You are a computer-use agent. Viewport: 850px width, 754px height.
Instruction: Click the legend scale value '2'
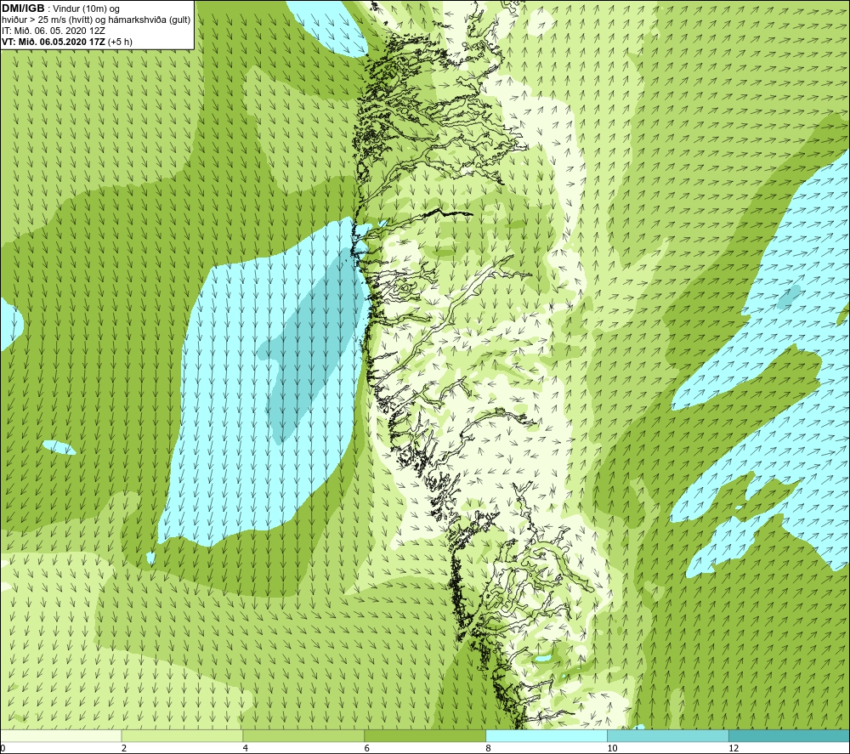click(124, 748)
